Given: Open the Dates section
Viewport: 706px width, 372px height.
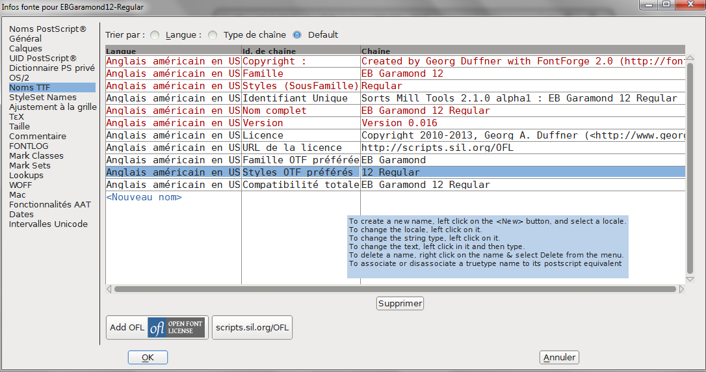Looking at the screenshot, I should click(x=21, y=215).
